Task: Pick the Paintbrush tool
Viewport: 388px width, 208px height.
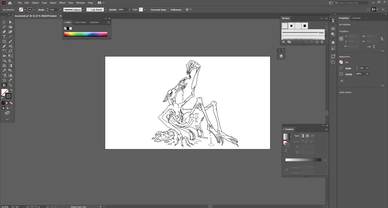Action: tap(10, 41)
